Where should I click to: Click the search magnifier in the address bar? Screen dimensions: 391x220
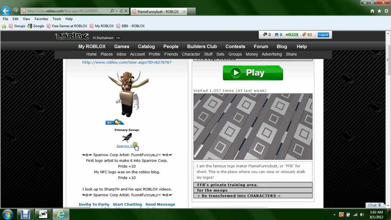tap(112, 11)
